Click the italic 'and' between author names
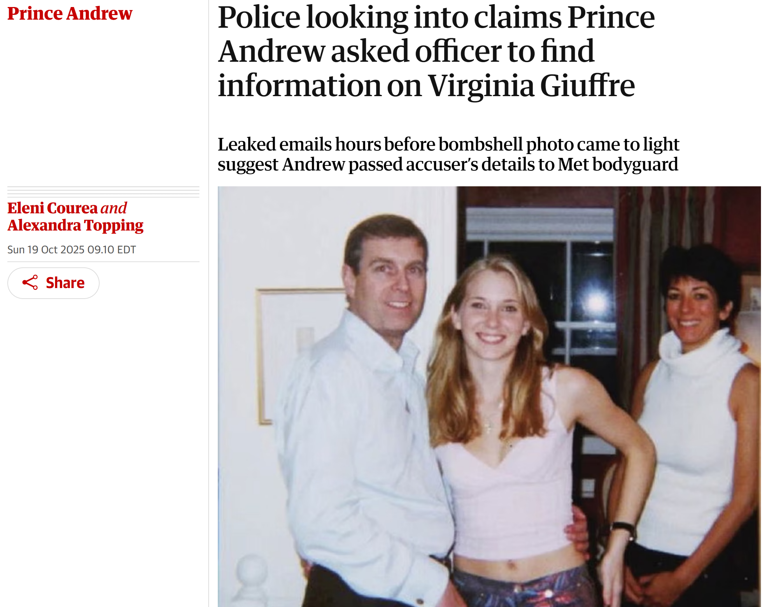 click(x=114, y=208)
